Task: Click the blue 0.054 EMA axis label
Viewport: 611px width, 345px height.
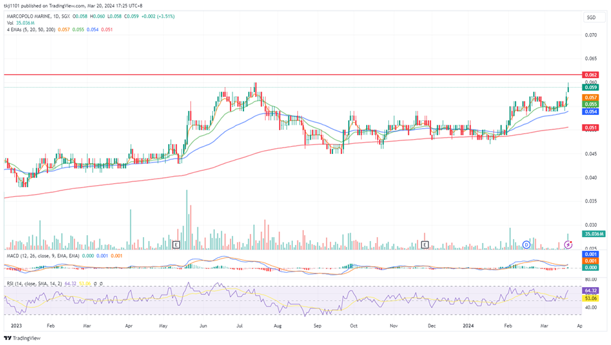Action: click(591, 112)
